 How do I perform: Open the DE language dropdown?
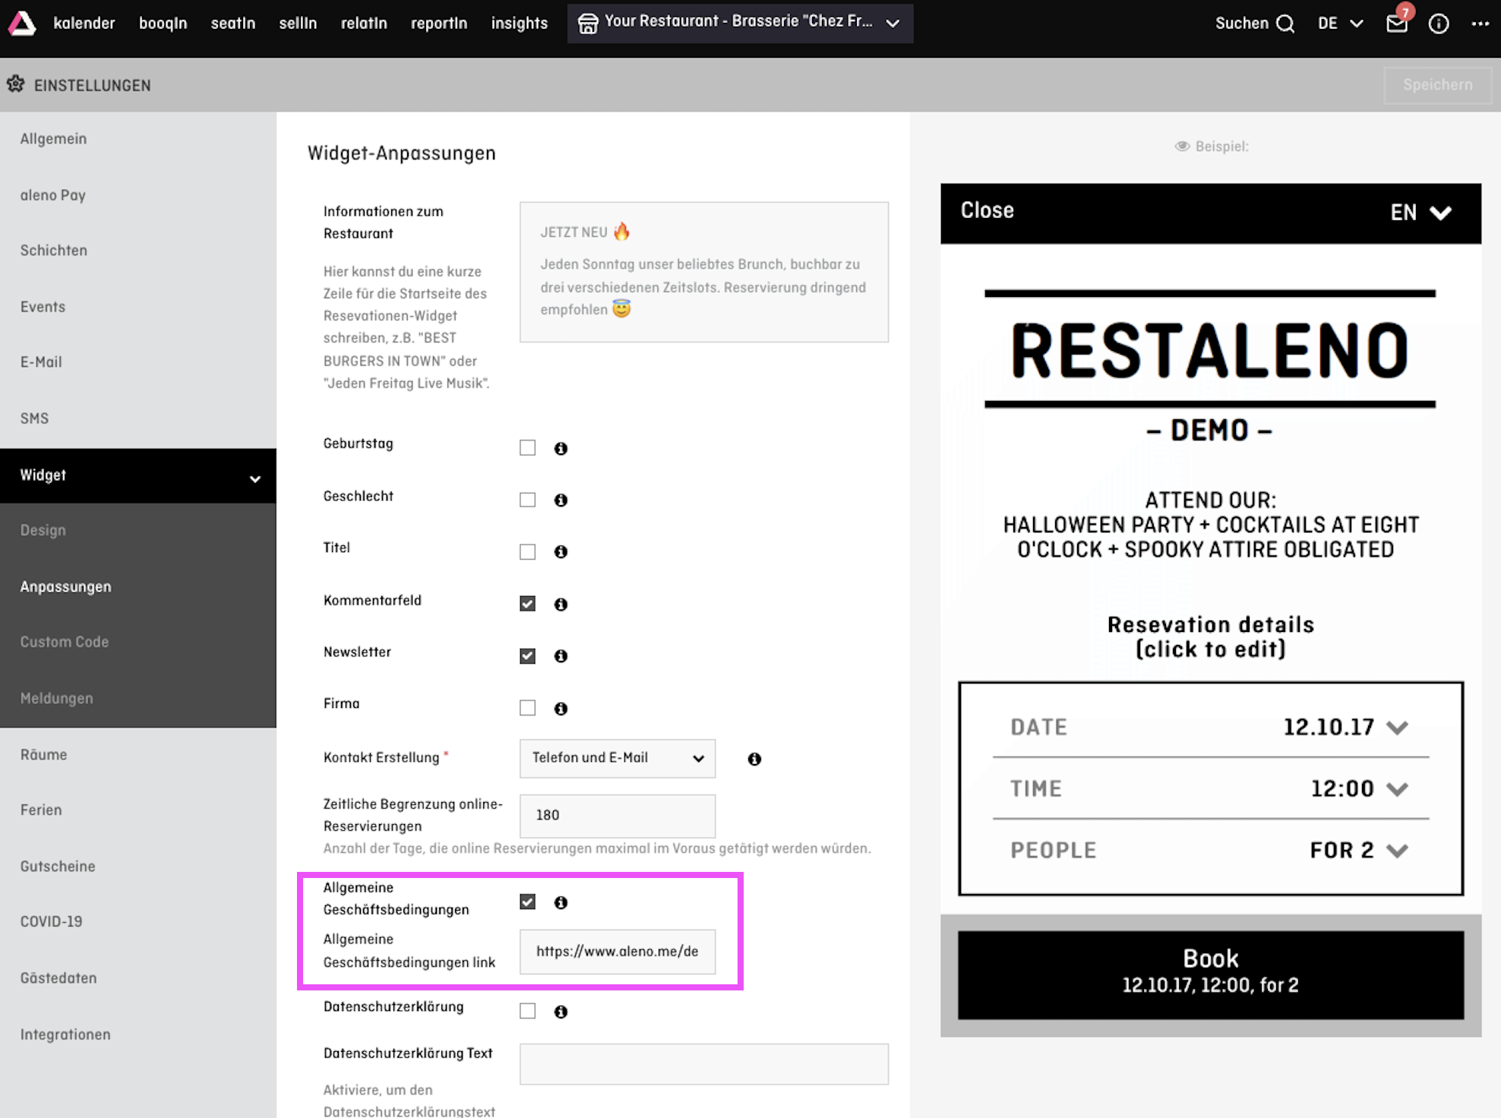(1341, 24)
